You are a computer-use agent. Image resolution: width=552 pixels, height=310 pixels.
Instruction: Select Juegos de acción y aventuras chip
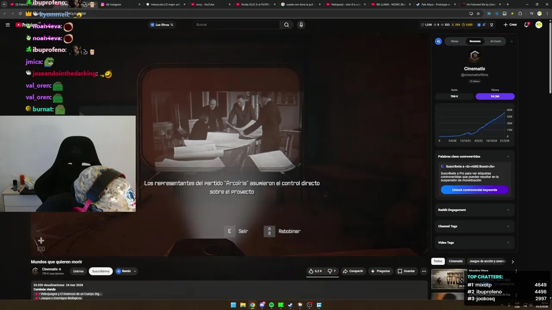[487, 261]
